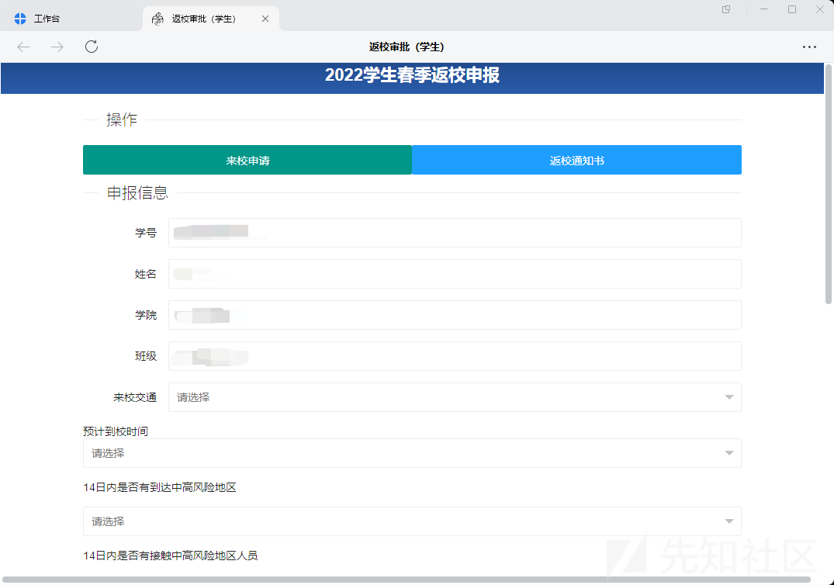This screenshot has width=834, height=585.
Task: Close the application window
Action: coord(819,9)
